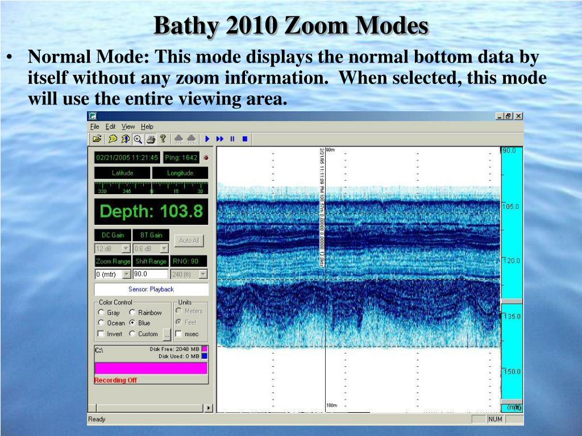Select the Meters units radio button

178,311
